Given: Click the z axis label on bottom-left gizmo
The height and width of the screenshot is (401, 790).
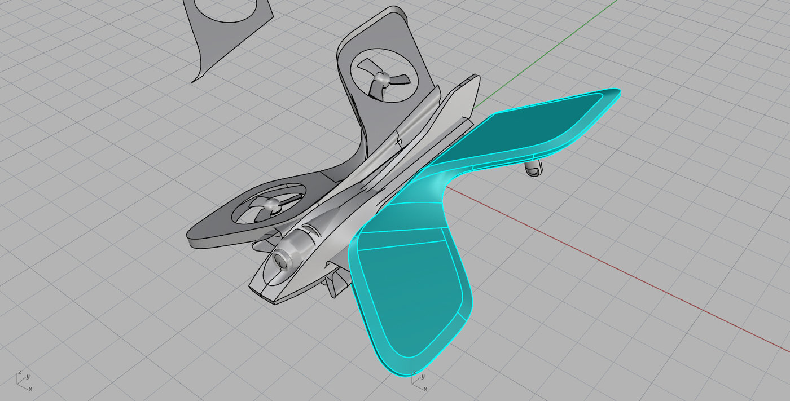Looking at the screenshot, I should (20, 372).
